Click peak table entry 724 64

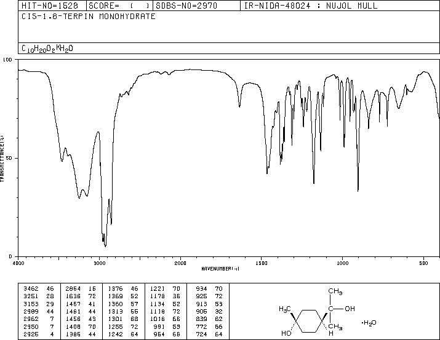[209, 334]
